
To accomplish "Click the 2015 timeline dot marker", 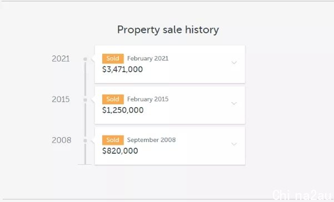I will click(85, 100).
